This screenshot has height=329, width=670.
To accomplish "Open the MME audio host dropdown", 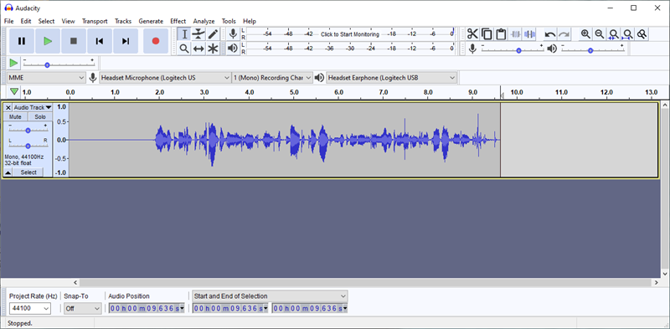I will 46,78.
